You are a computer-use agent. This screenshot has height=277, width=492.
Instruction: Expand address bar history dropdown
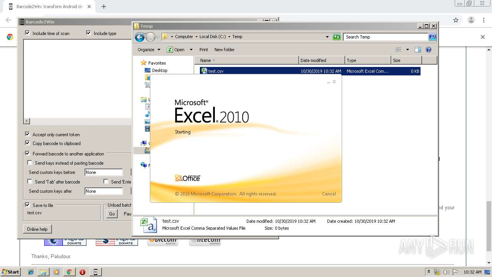pos(327,37)
